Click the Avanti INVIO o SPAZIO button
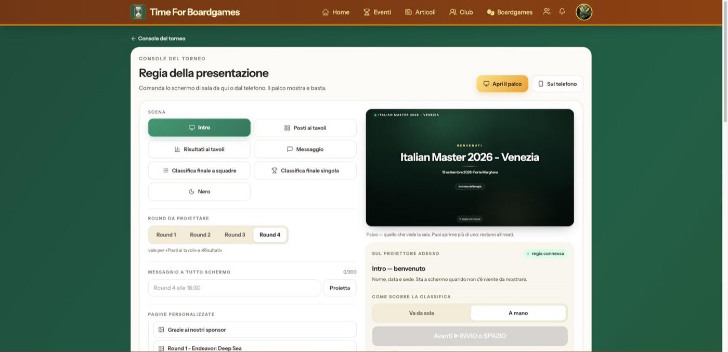The height and width of the screenshot is (352, 728). click(x=470, y=336)
